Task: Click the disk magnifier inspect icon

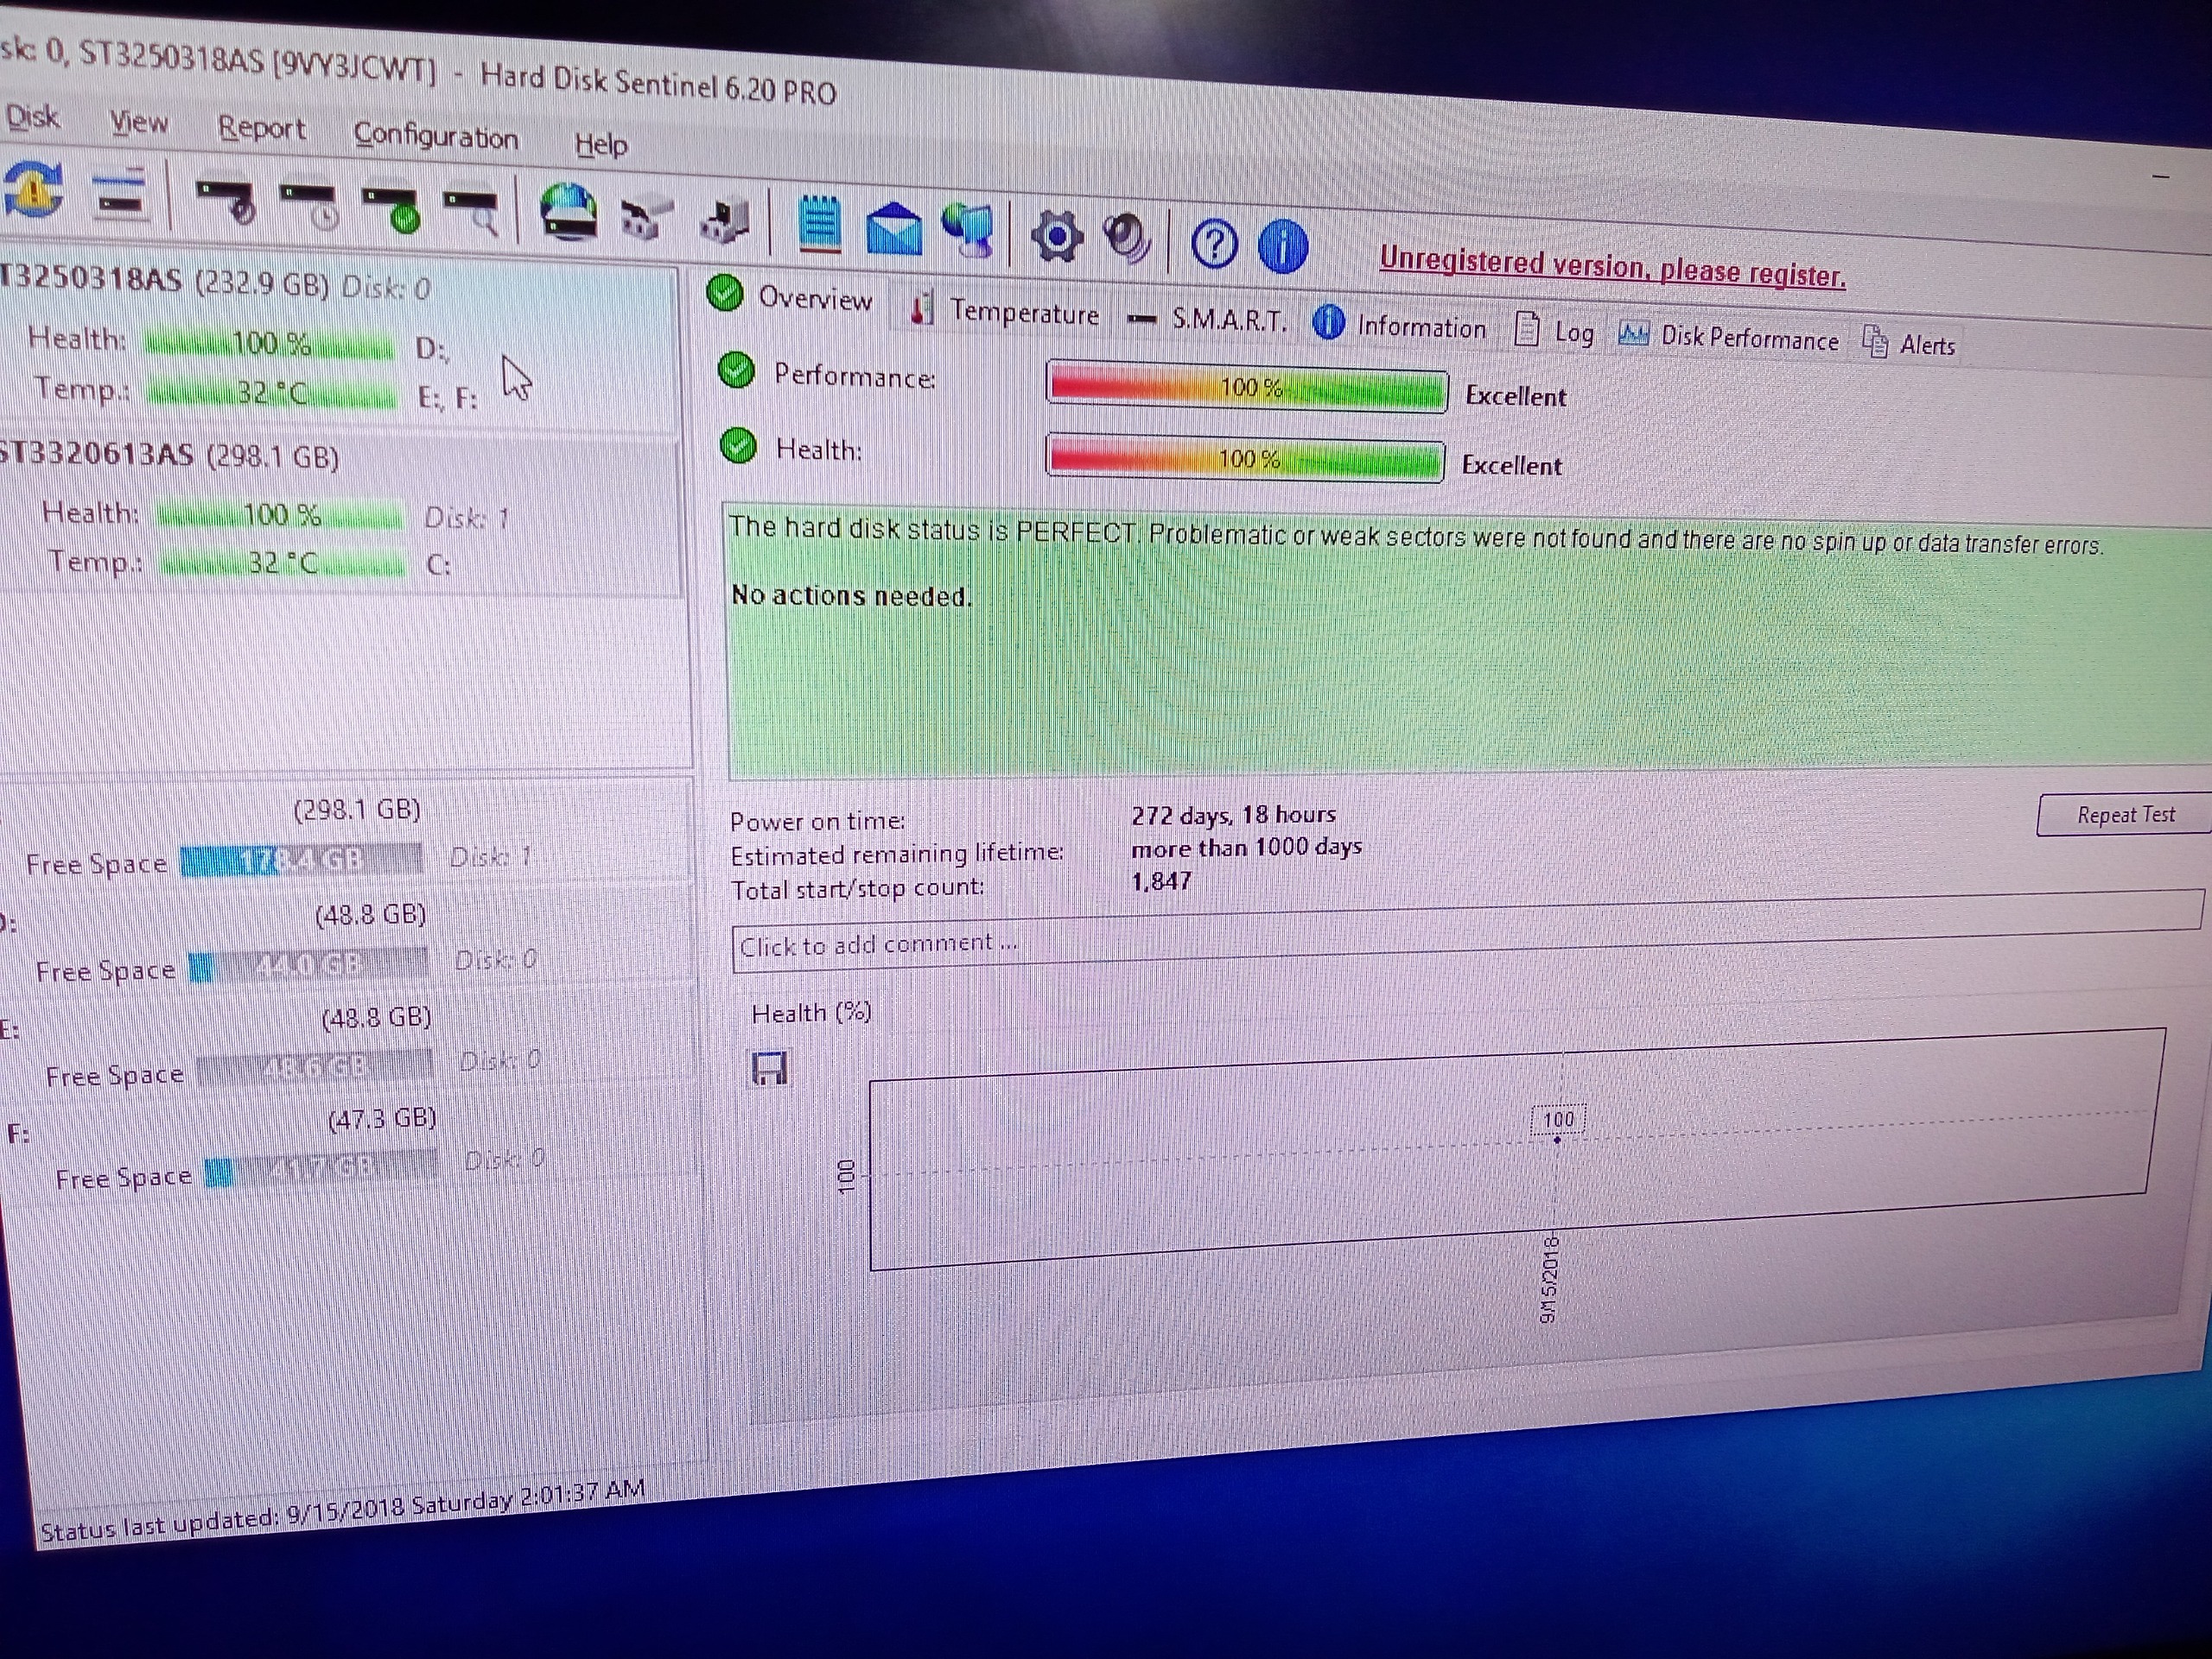Action: (x=472, y=213)
